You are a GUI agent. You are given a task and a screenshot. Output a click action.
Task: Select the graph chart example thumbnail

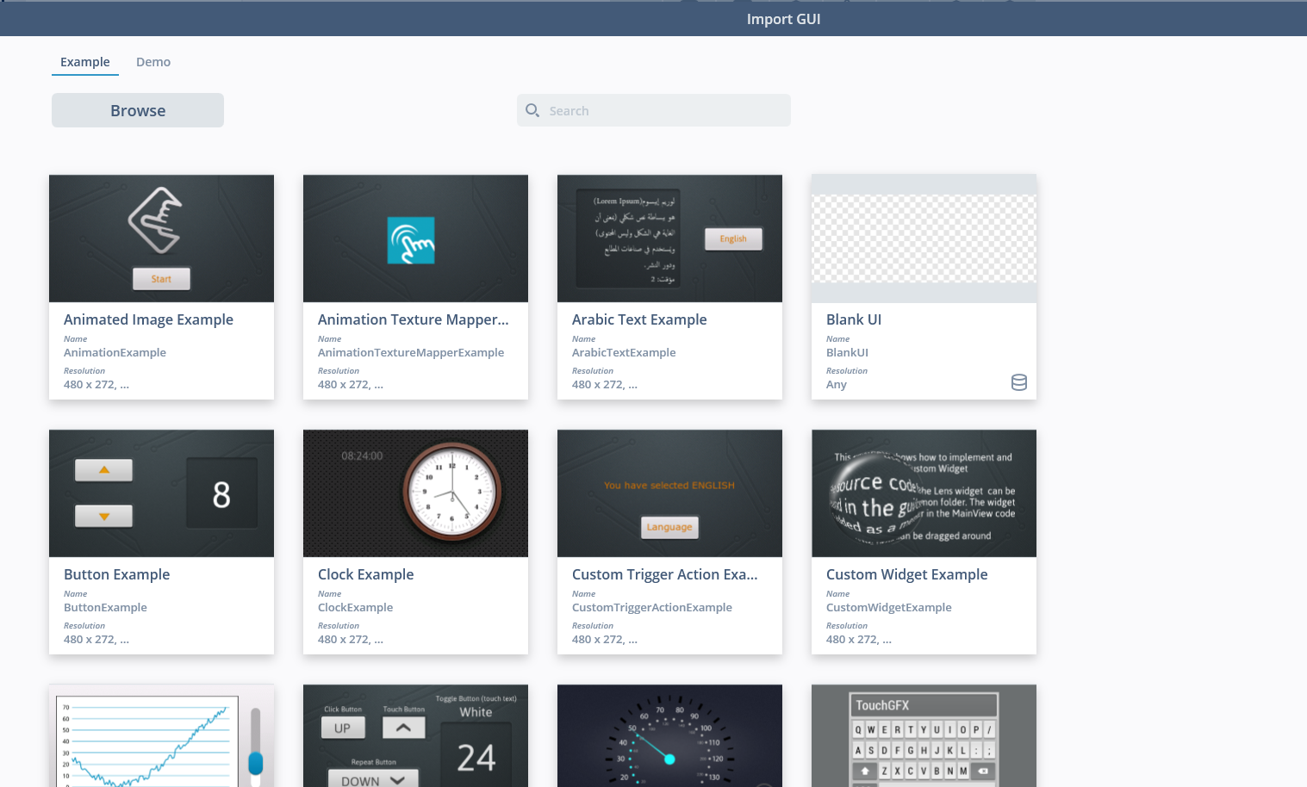click(162, 735)
